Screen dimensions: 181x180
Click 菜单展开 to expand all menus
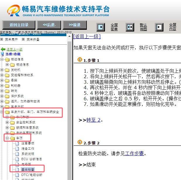click(x=11, y=39)
